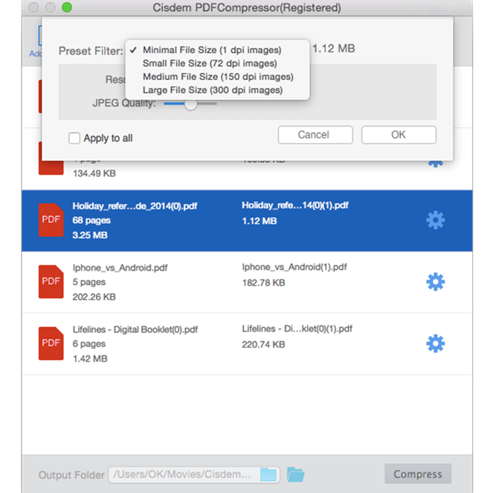Click PDF icon of Holiday_refer file
493x493 pixels.
pyautogui.click(x=51, y=220)
